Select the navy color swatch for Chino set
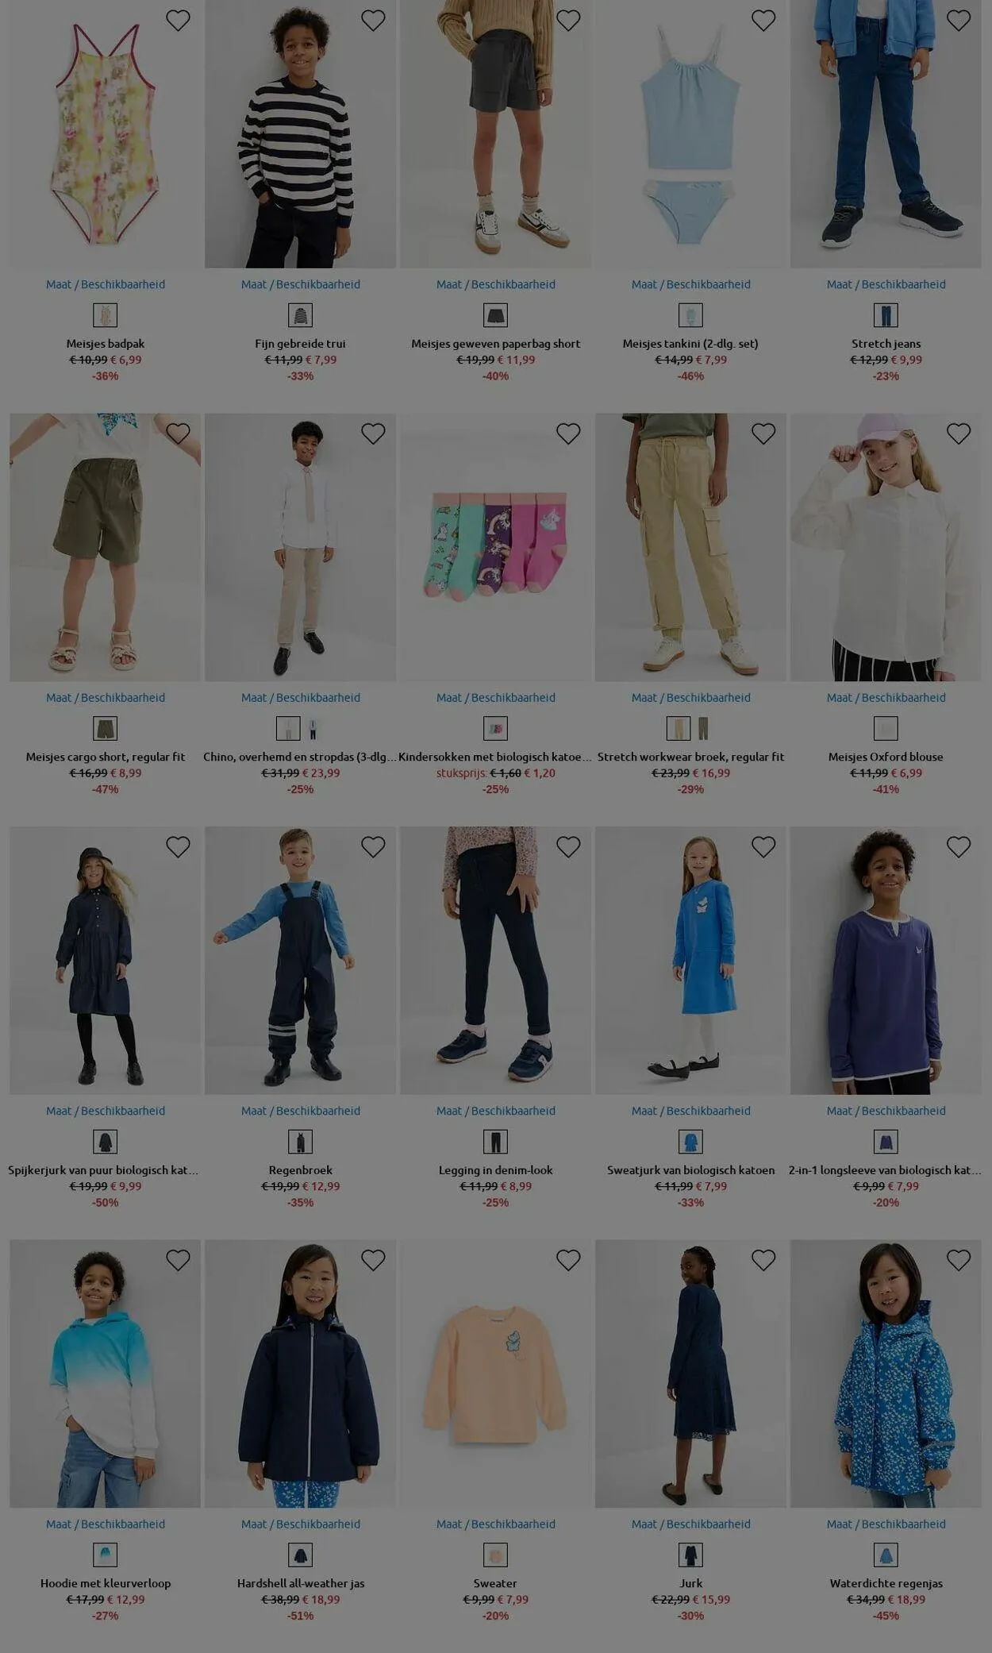Screen dimensions: 992x1653 (313, 729)
